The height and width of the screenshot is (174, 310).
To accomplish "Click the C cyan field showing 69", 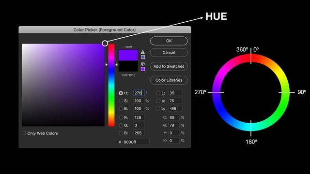I will coord(174,117).
